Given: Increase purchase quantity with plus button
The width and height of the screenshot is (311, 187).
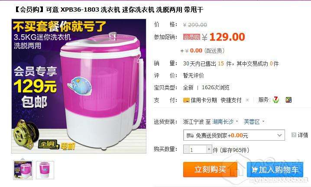Looking at the screenshot, I should 209,149.
